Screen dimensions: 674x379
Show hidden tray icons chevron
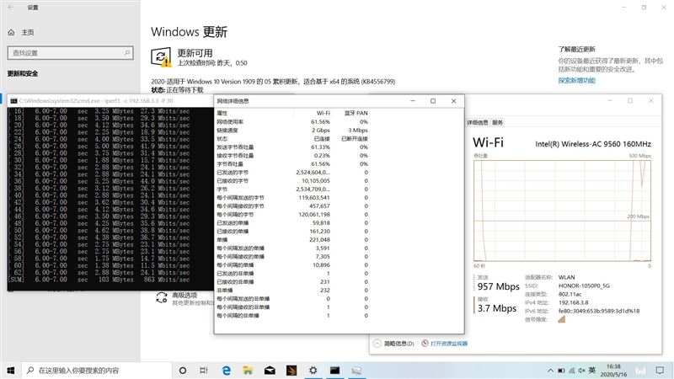pyautogui.click(x=550, y=371)
